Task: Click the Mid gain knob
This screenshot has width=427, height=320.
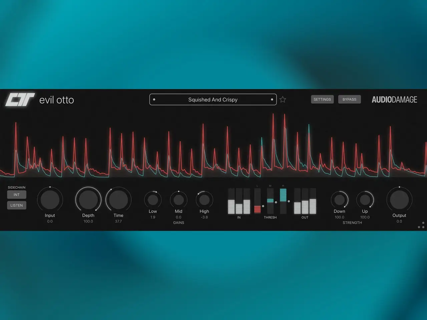Action: click(178, 200)
